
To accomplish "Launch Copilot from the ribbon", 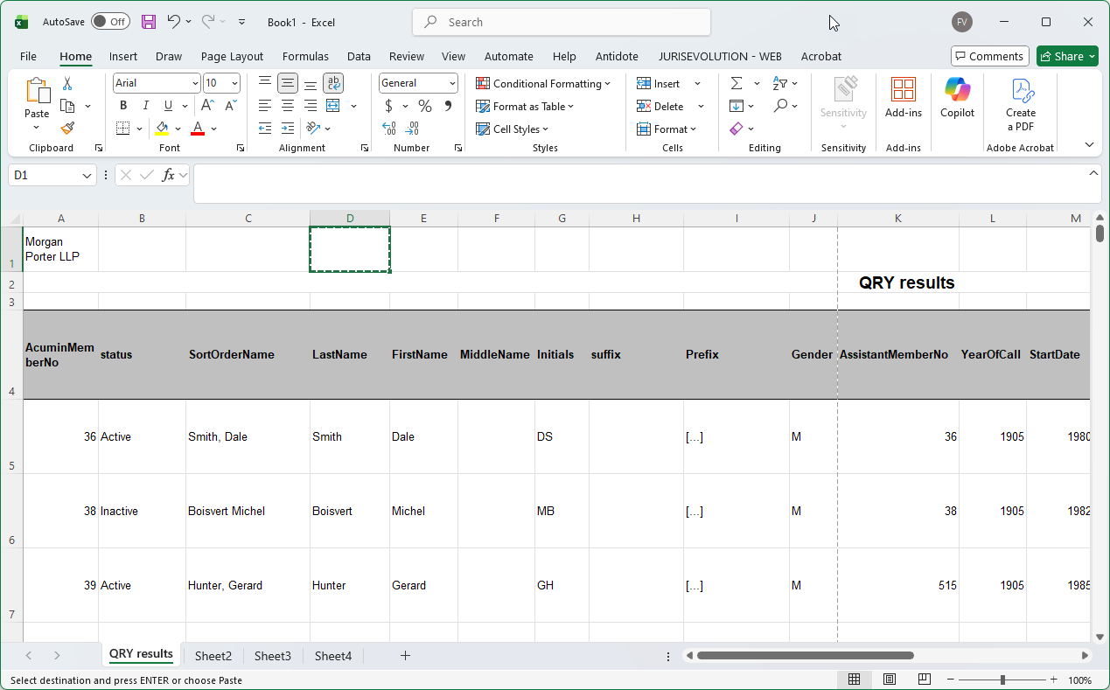I will [958, 98].
